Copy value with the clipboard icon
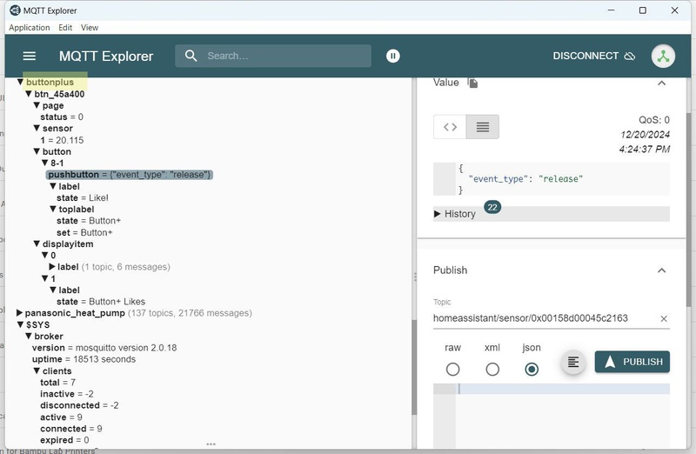This screenshot has width=696, height=454. click(472, 83)
